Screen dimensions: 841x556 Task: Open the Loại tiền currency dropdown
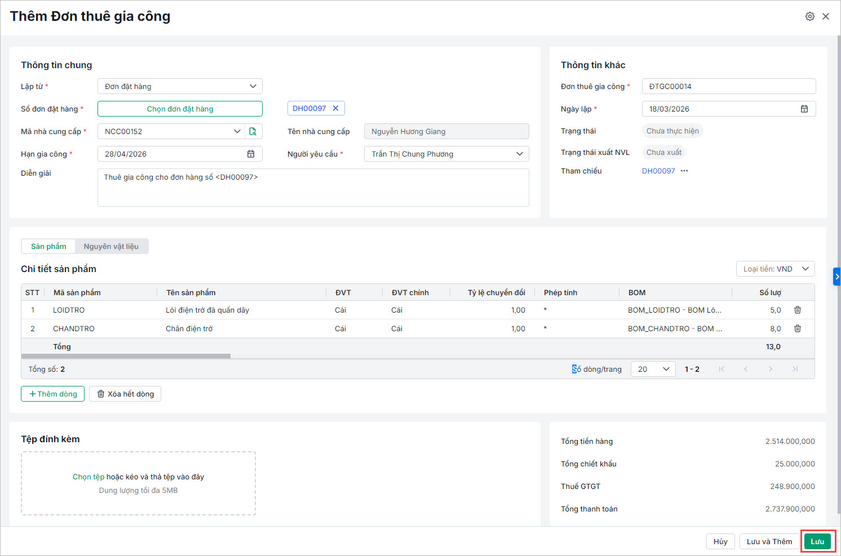click(x=775, y=269)
